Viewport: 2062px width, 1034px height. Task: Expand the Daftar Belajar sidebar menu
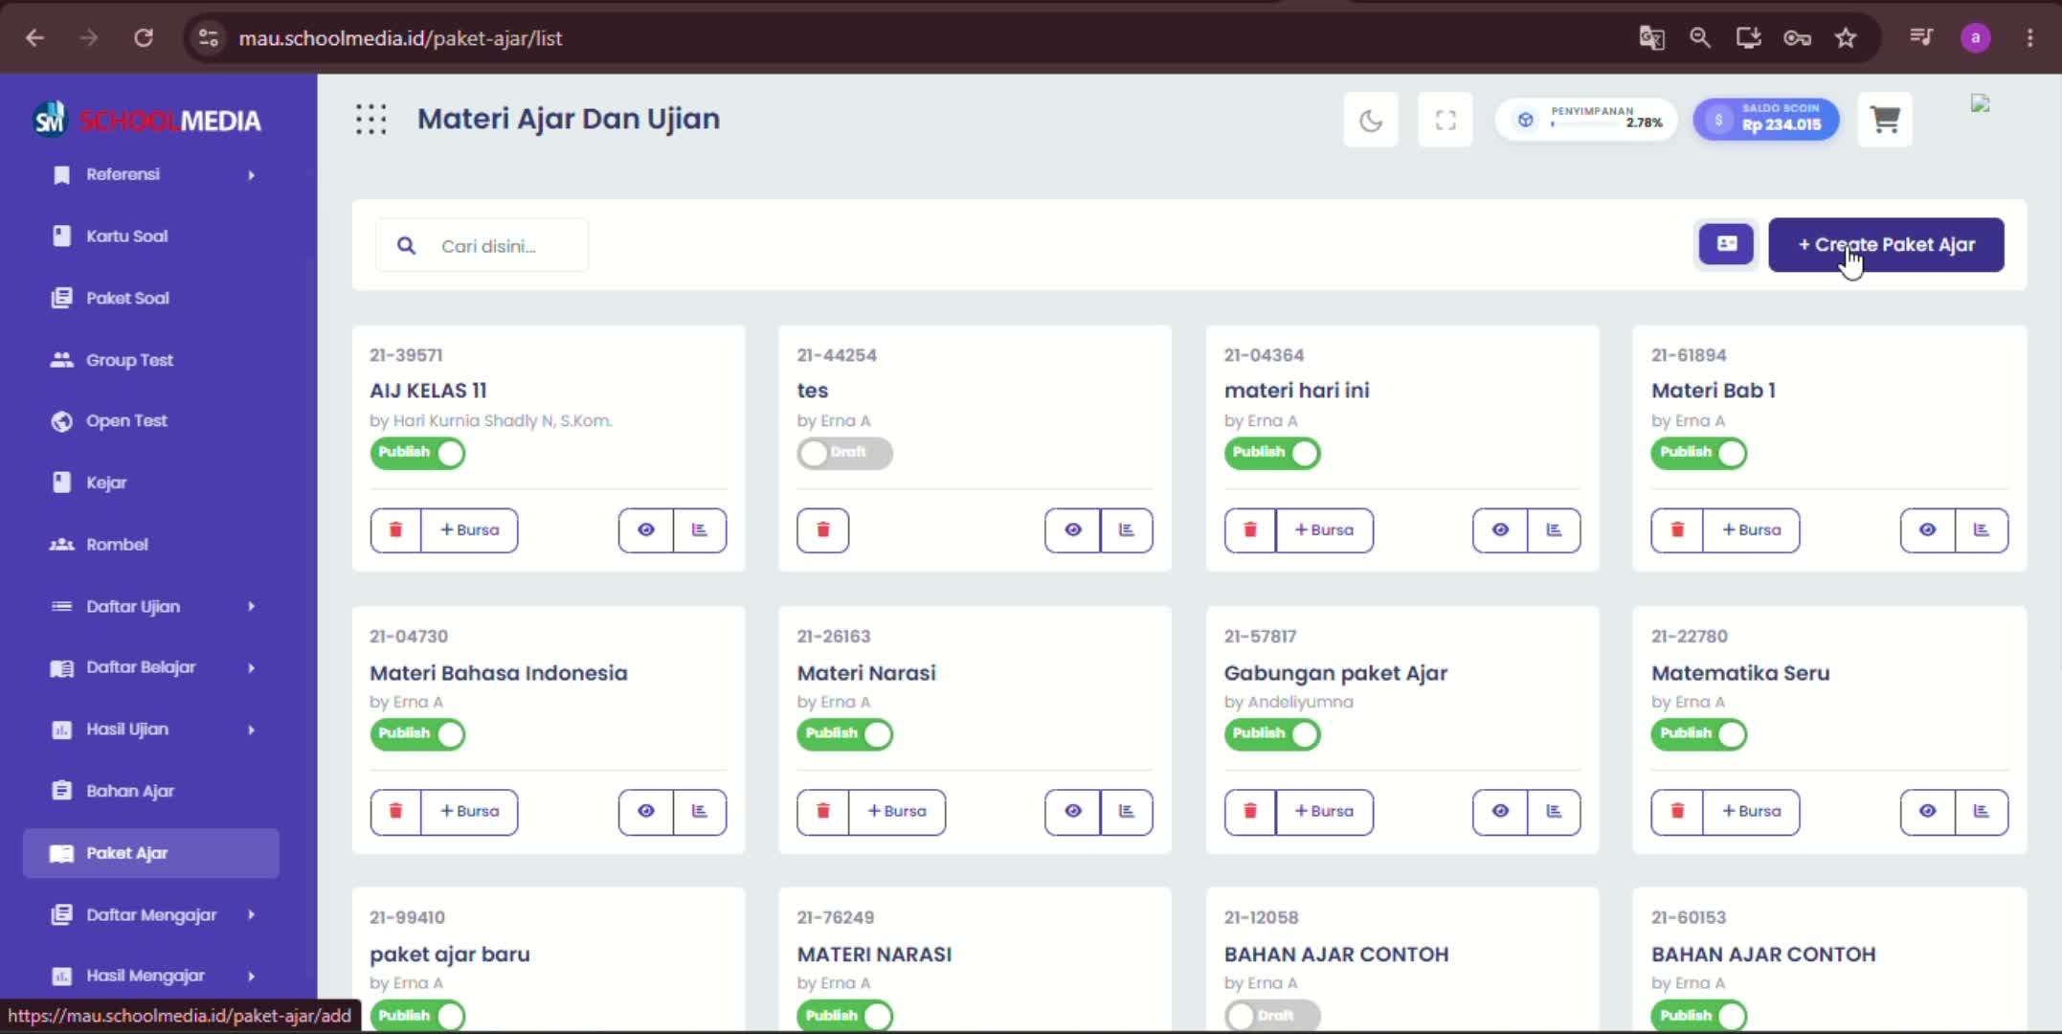(151, 668)
